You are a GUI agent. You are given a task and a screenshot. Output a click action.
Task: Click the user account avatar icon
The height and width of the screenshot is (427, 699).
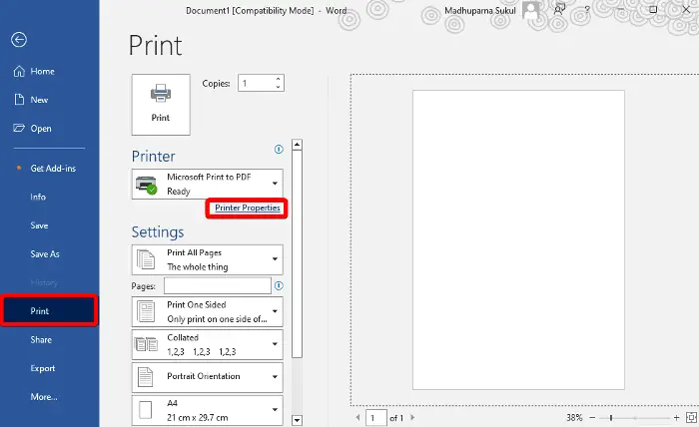tap(530, 10)
